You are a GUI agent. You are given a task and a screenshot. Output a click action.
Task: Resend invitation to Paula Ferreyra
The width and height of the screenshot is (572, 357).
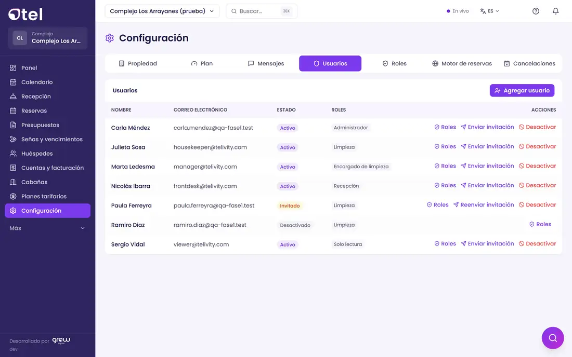click(x=484, y=205)
